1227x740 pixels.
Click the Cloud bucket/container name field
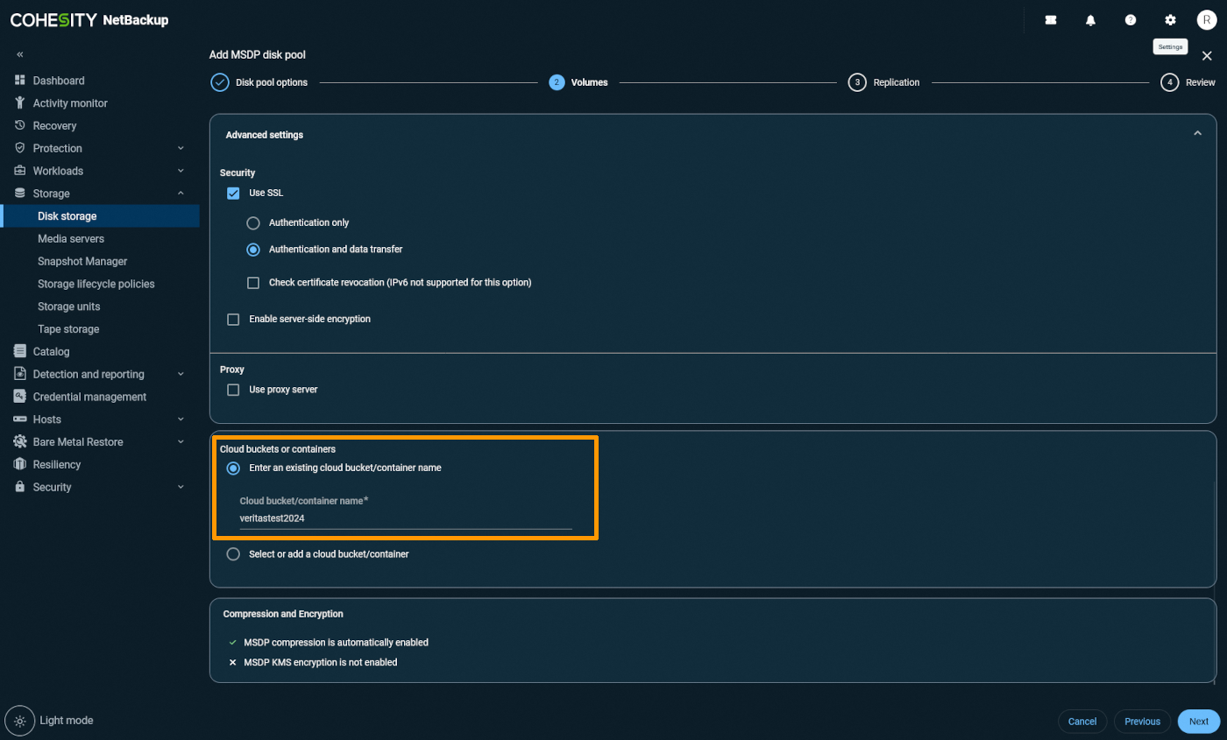click(x=405, y=518)
